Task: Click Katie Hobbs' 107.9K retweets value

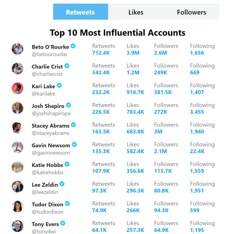Action: [x=101, y=171]
